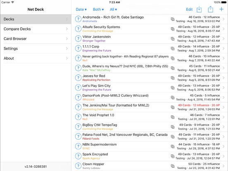Tap question mark icon for 1.1.1.1 Corp

(x=78, y=48)
